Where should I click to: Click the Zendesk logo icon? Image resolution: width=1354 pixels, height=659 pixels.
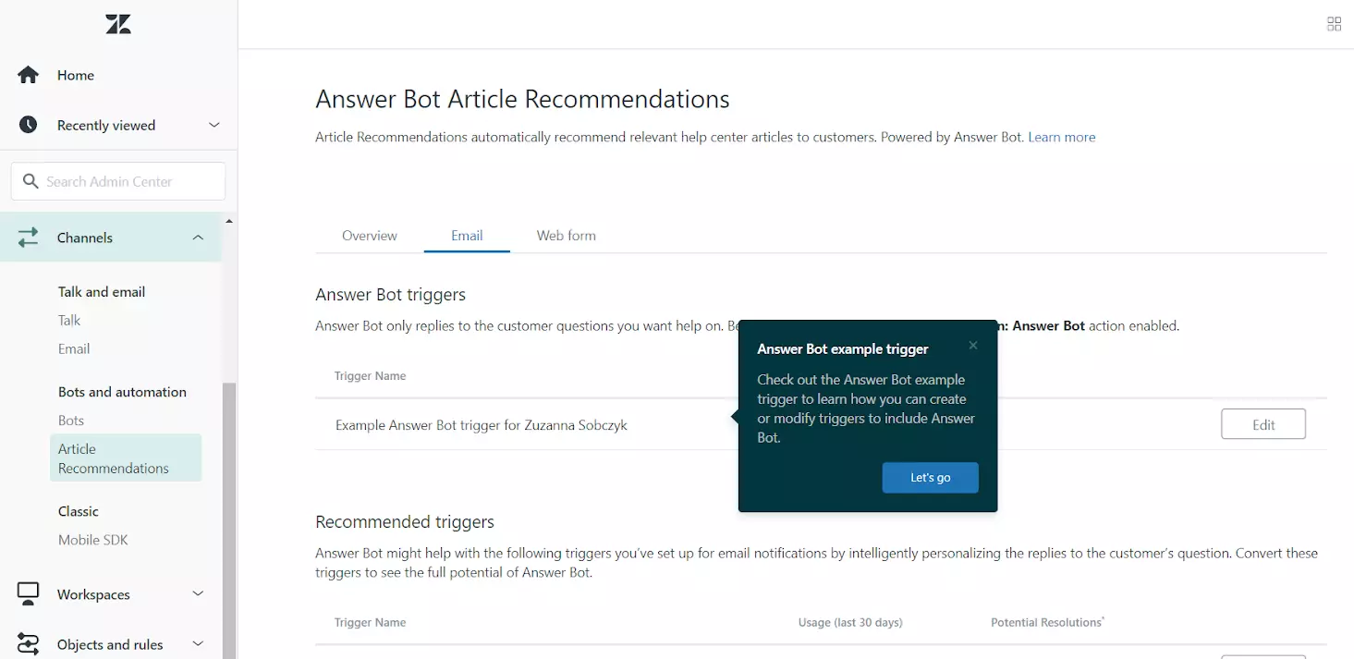click(x=118, y=25)
